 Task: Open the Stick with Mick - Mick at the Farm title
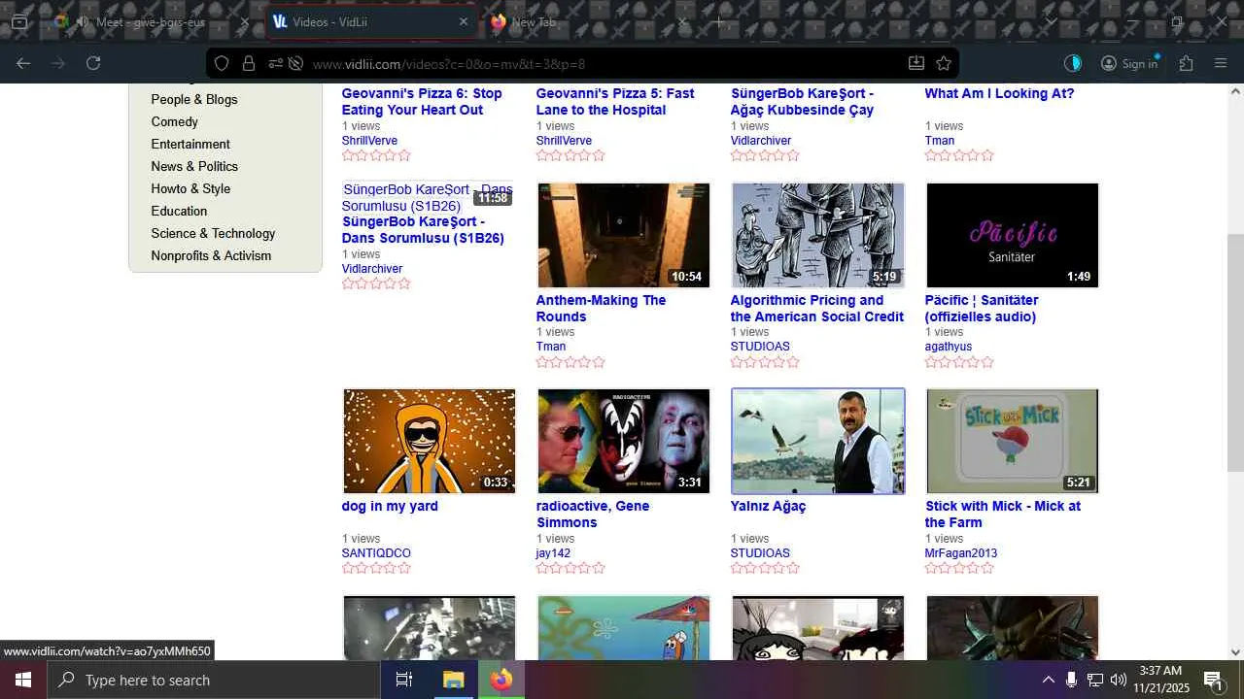click(x=1003, y=514)
